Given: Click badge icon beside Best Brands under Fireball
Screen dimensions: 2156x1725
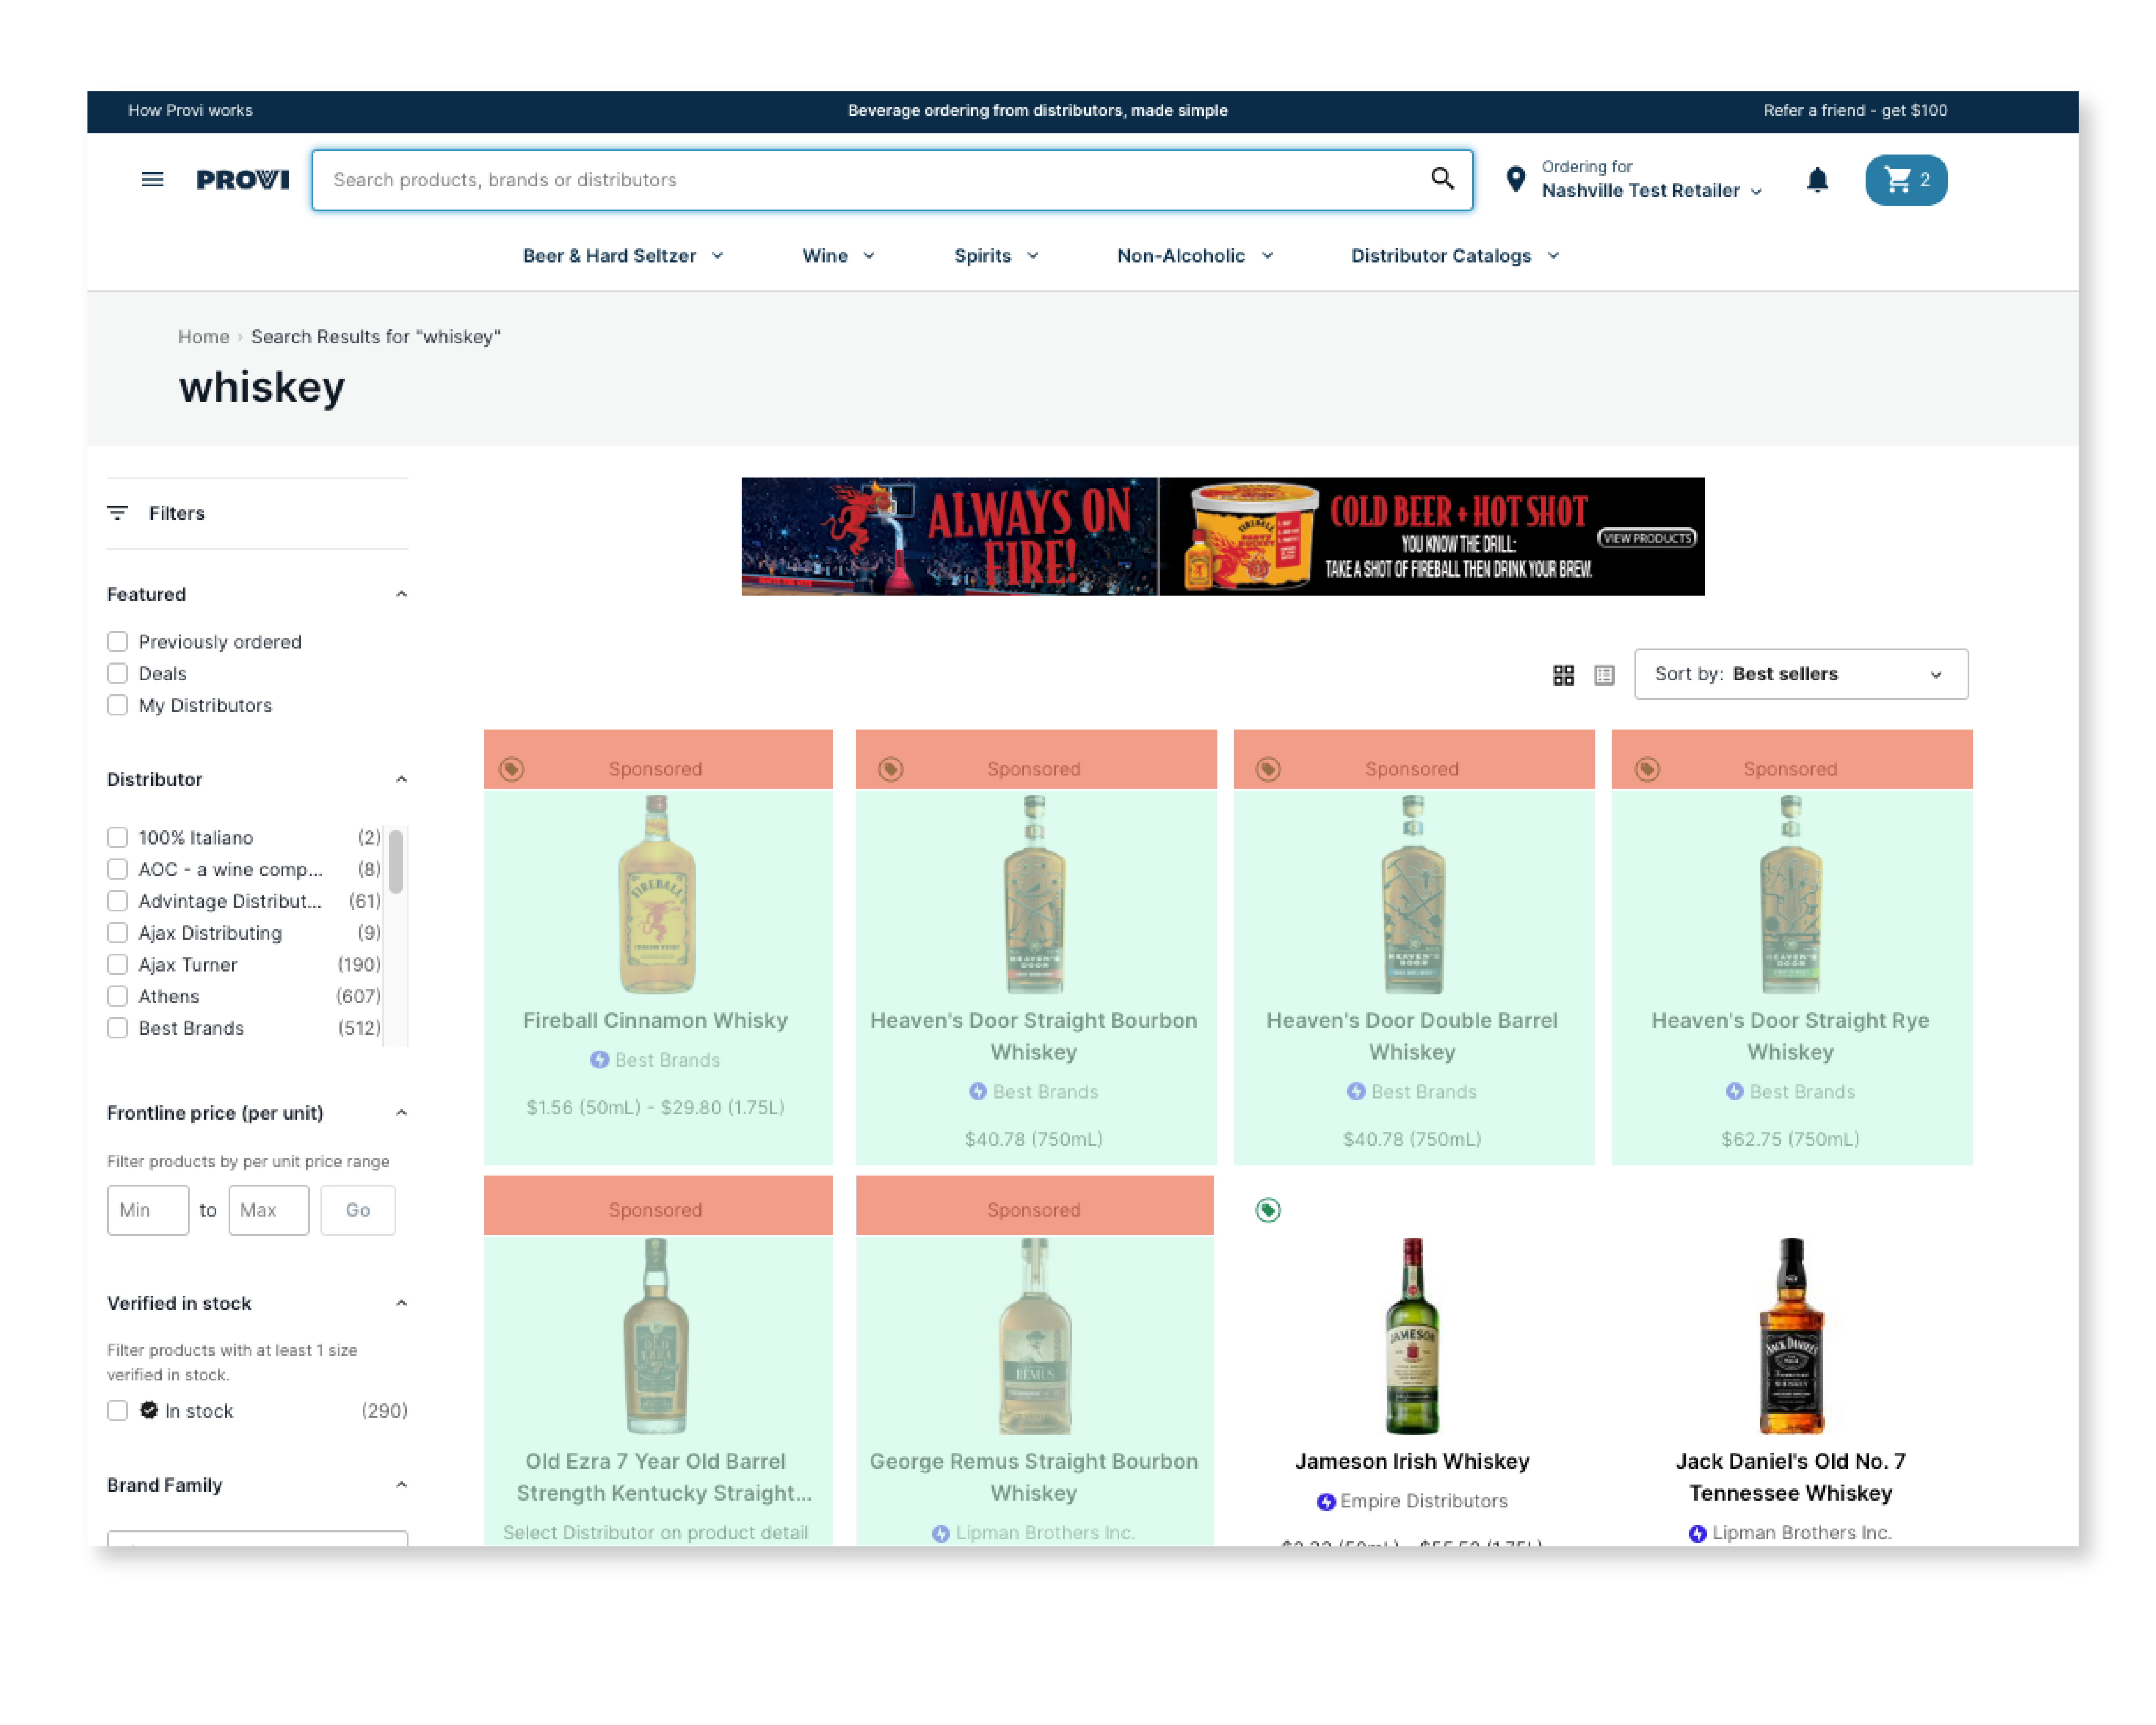Looking at the screenshot, I should click(599, 1060).
